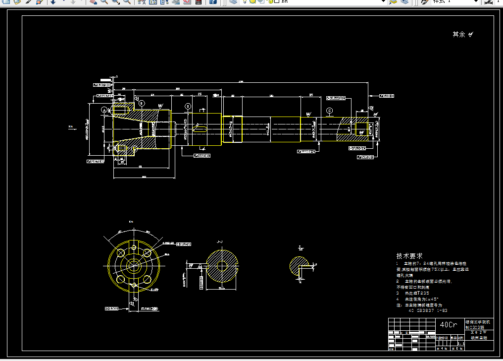Click the hatched keyway cross-section view
Image resolution: width=503 pixels, height=361 pixels.
click(222, 266)
